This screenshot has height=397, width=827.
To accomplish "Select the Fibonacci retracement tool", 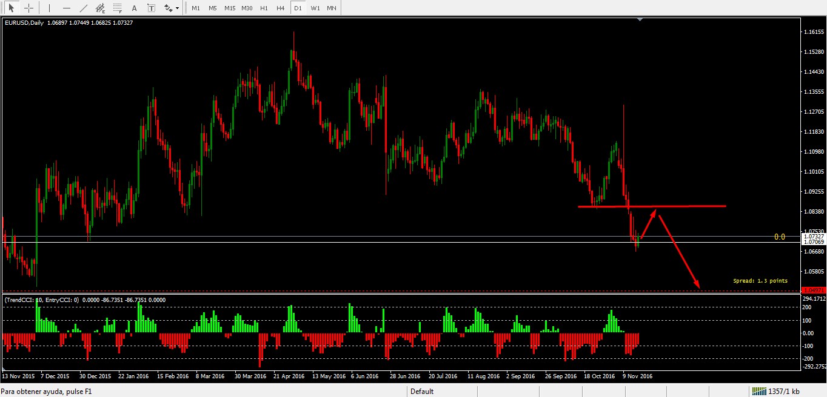I will (118, 8).
